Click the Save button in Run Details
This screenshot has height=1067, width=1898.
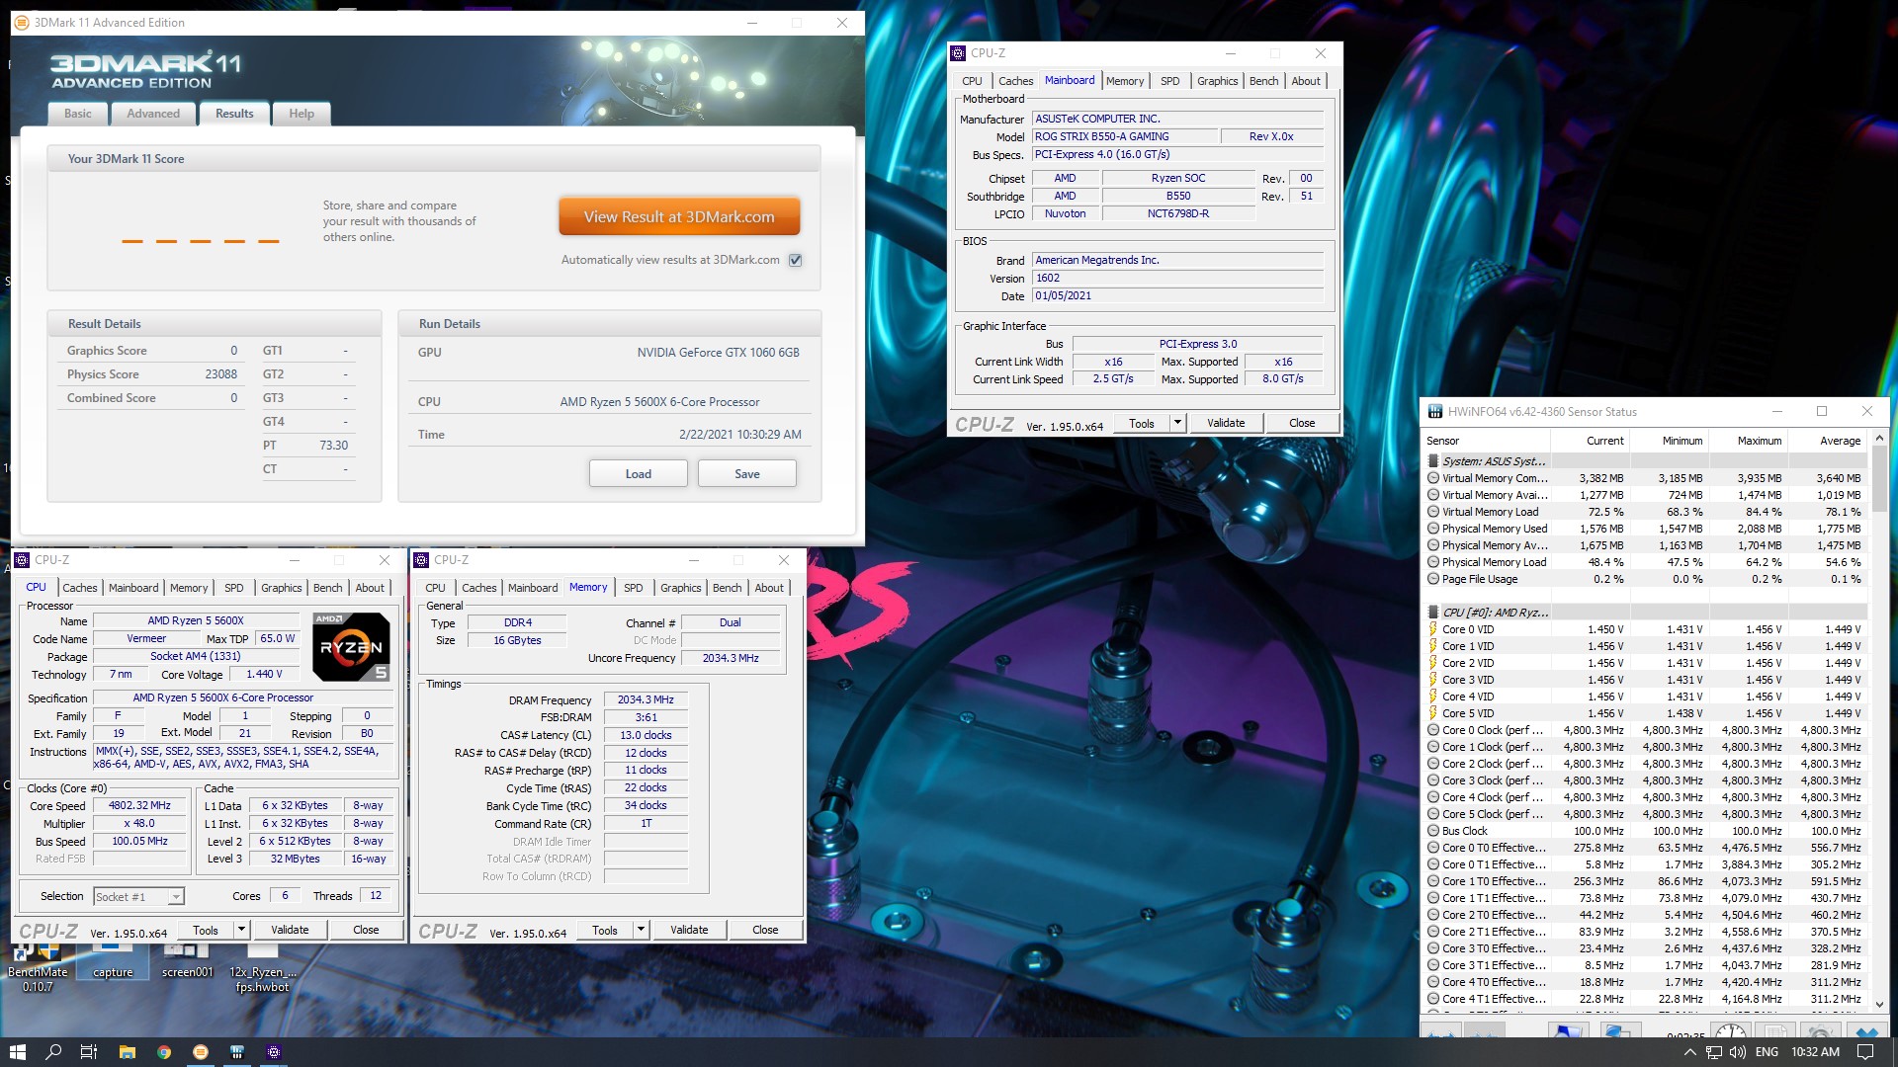pos(747,474)
